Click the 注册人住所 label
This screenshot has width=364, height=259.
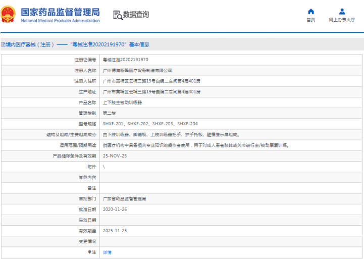coord(85,81)
